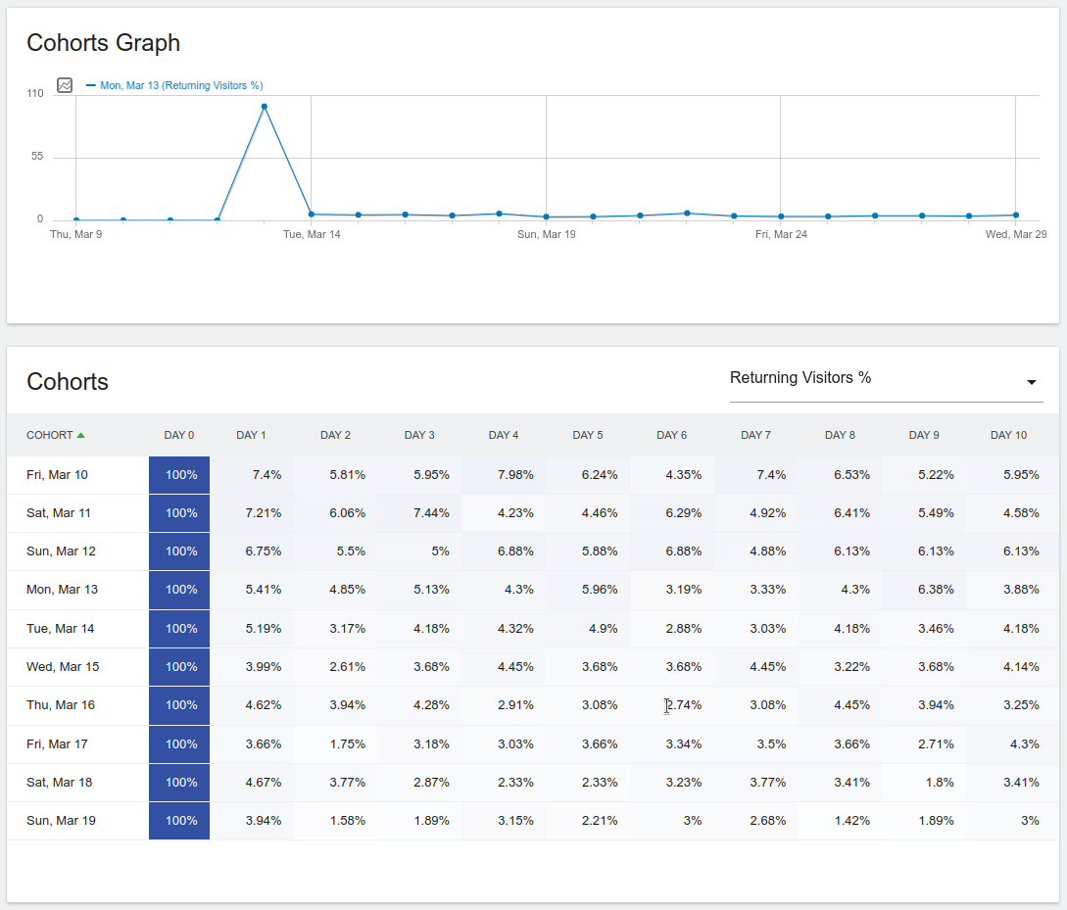The height and width of the screenshot is (910, 1067).
Task: Click the Day 0 100% cell for Thu, Mar 16
Action: [180, 705]
